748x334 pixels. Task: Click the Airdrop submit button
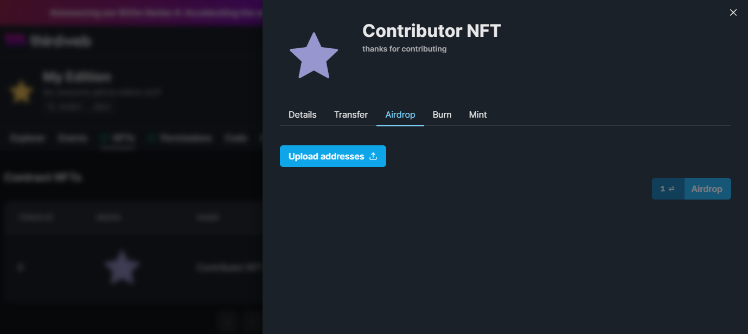point(707,189)
